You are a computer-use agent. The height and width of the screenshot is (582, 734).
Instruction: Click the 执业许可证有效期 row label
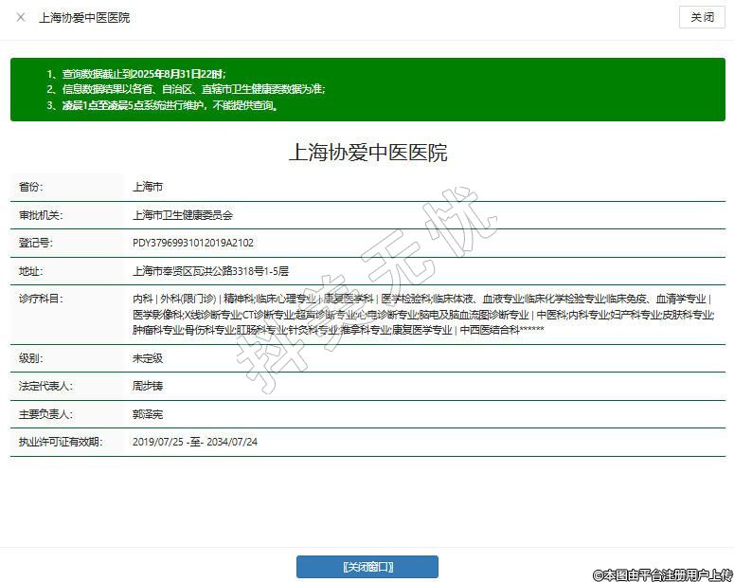60,442
